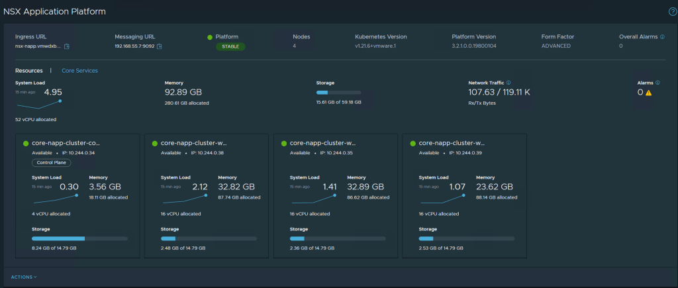The image size is (678, 288).
Task: Click the status dot on the Control Plane node
Action: (26, 143)
